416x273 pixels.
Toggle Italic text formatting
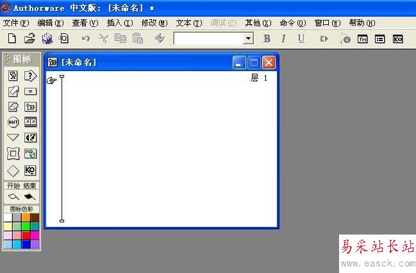pos(283,38)
